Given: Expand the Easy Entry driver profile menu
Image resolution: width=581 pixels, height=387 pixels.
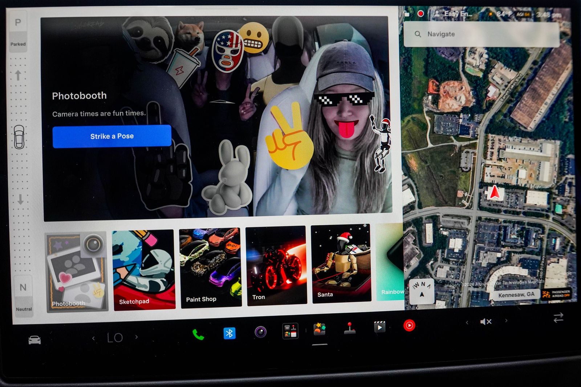Looking at the screenshot, I should tap(453, 14).
